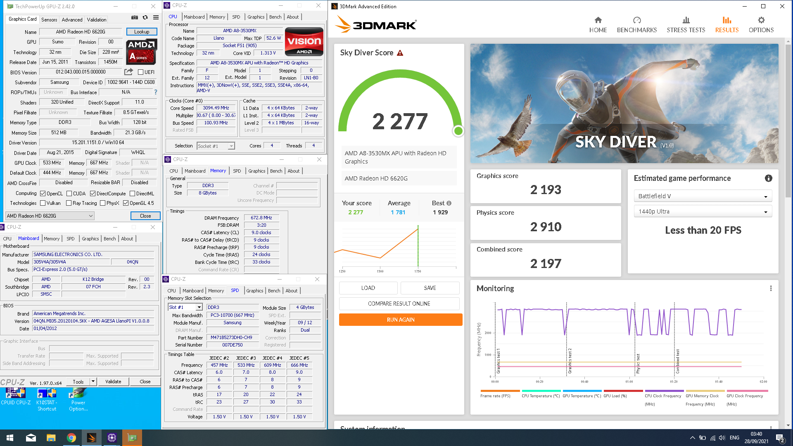This screenshot has width=793, height=446.
Task: Toggle PhysX checkbox
Action: pos(103,203)
